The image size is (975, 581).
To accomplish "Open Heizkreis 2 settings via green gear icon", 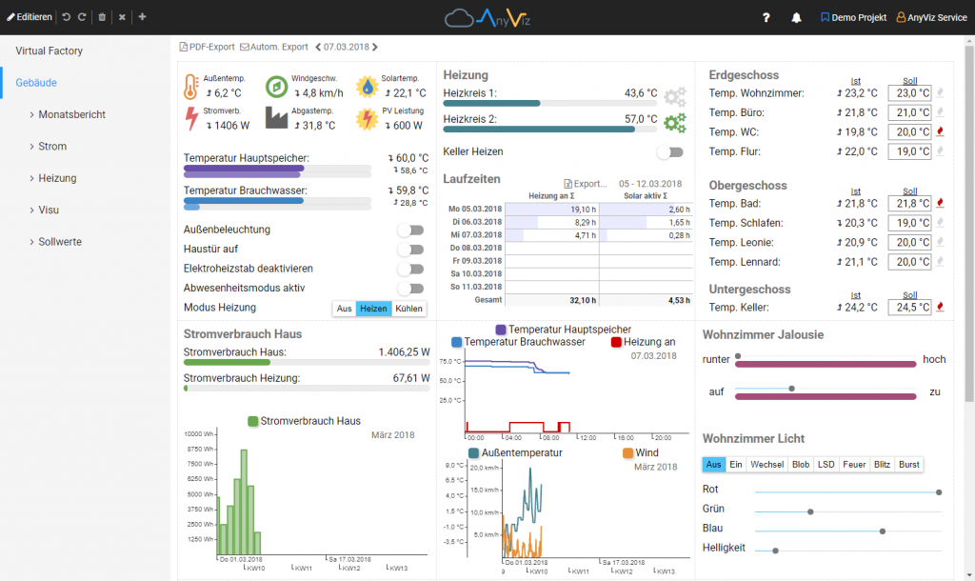I will click(x=676, y=123).
